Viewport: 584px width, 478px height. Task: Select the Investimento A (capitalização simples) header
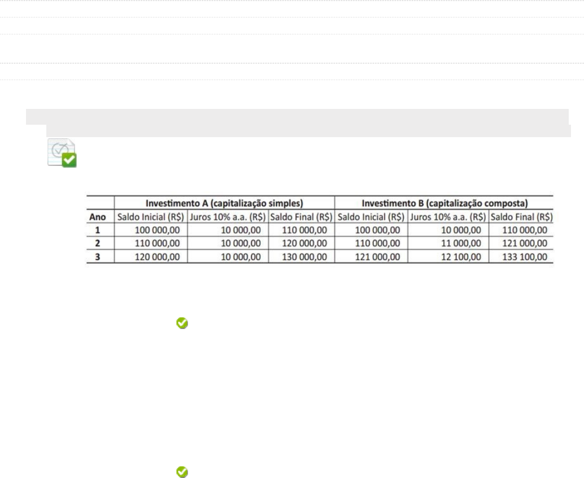coord(225,202)
